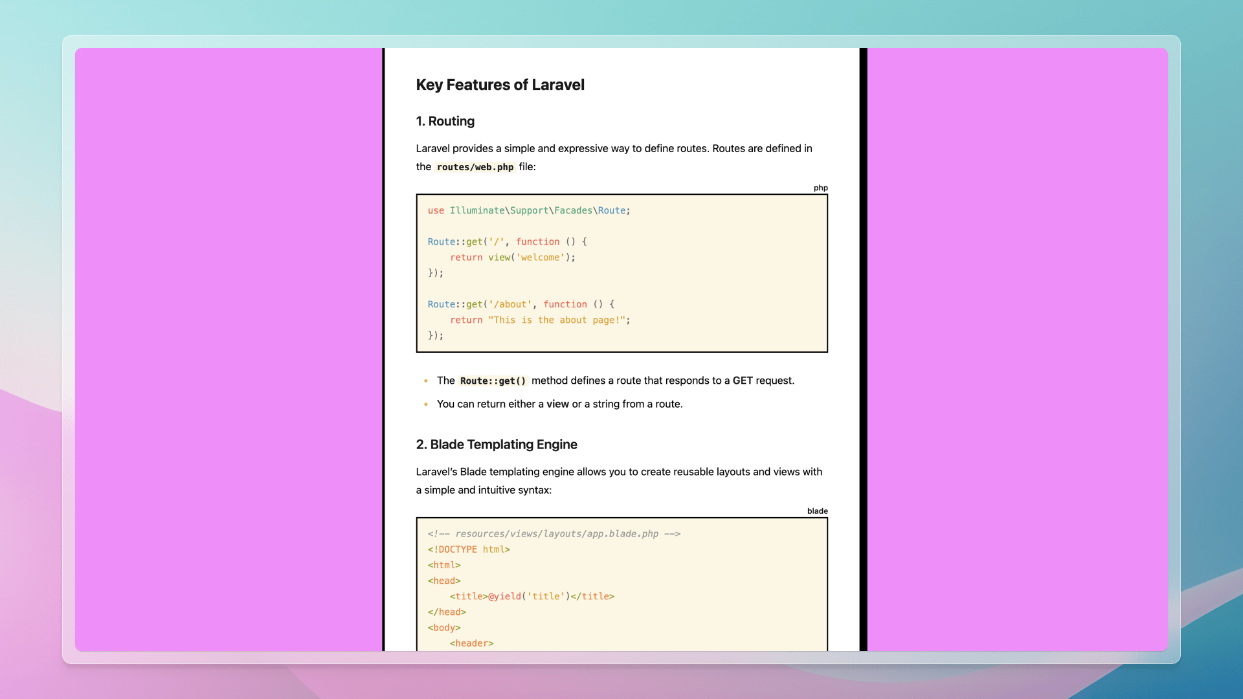Viewport: 1243px width, 699px height.
Task: Click the '<!DOCTYPE html>' code line
Action: 469,549
